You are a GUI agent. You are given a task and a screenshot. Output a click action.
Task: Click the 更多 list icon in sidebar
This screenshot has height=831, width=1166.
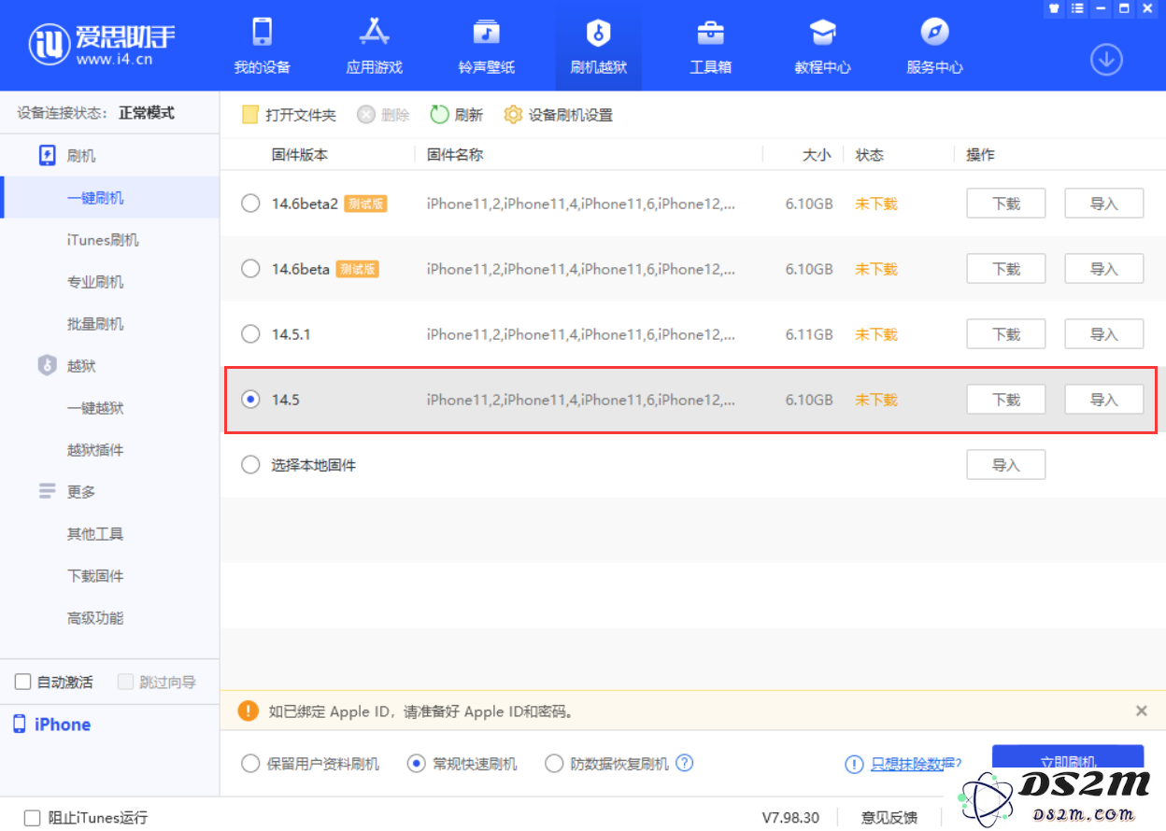(48, 491)
